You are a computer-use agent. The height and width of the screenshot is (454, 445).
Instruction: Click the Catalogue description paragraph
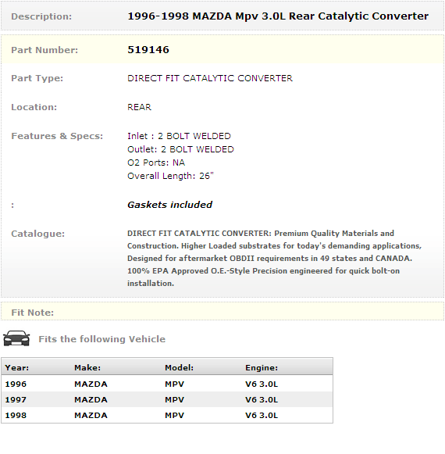[274, 259]
